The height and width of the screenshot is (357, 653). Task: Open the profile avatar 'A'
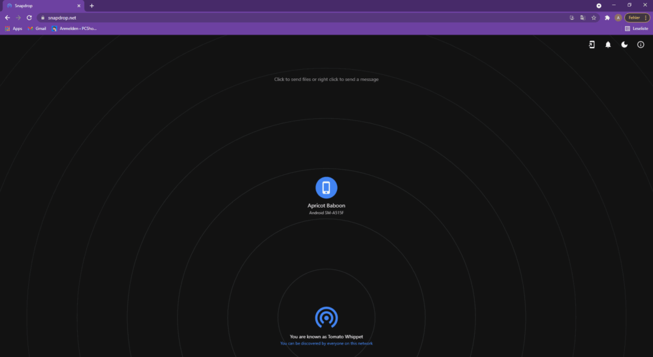pos(618,18)
